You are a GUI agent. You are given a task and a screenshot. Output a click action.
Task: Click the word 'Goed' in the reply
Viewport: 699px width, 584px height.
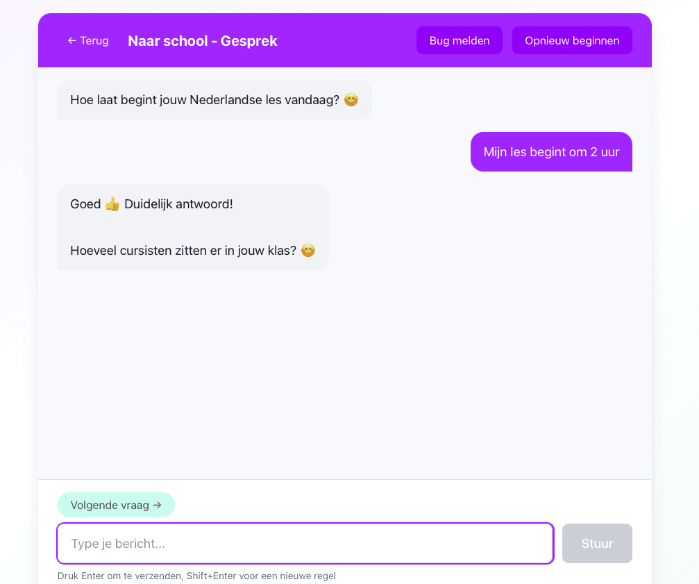pos(85,204)
